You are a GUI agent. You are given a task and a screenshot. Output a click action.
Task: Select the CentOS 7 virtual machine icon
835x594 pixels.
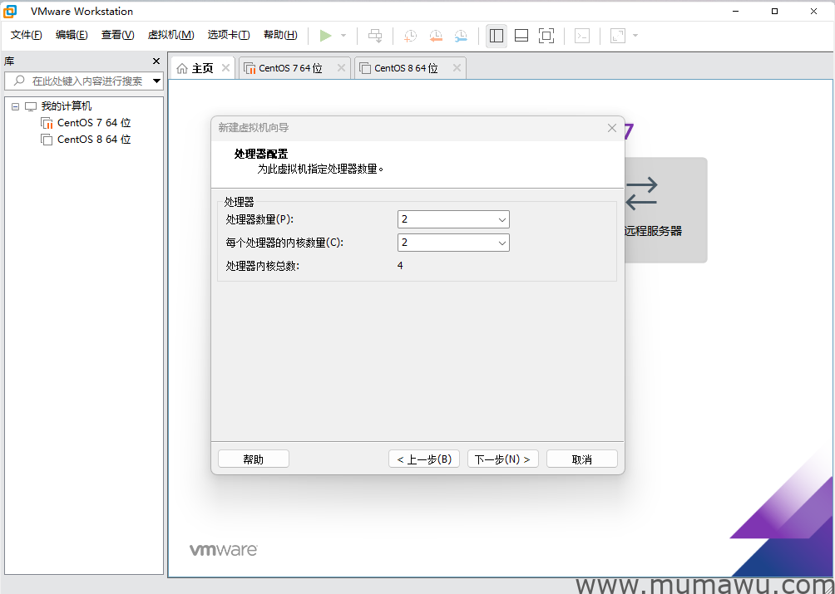[47, 122]
